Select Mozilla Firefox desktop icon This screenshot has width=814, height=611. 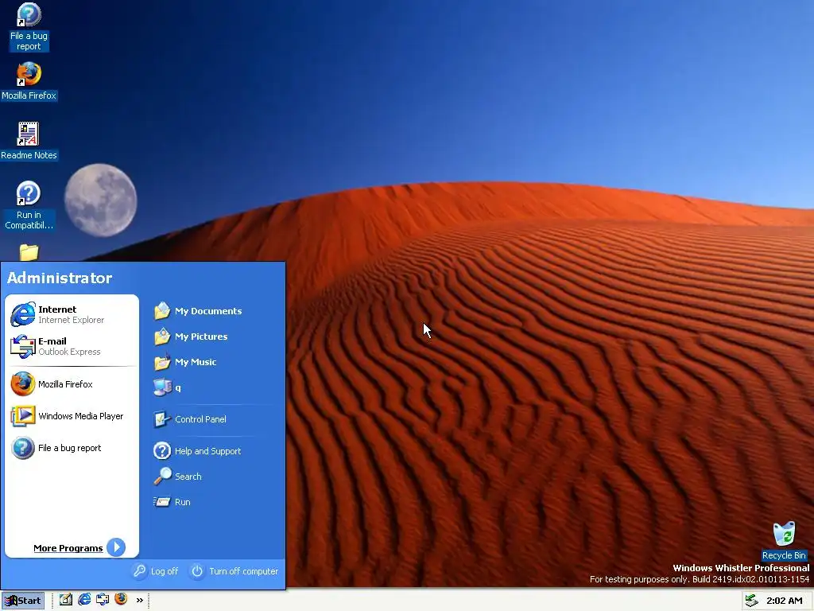click(x=29, y=81)
